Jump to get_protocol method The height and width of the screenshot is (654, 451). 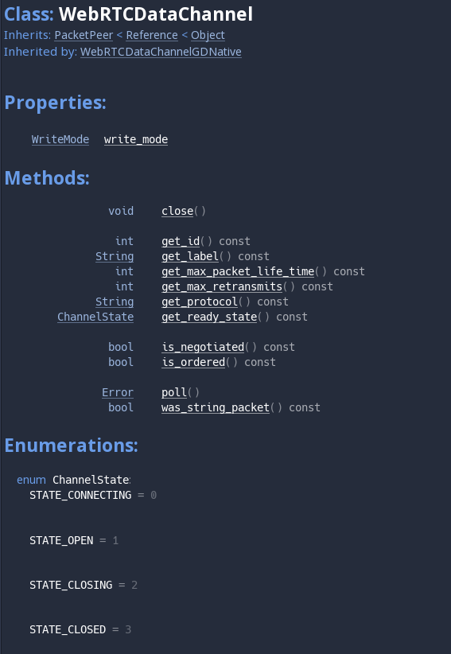coord(200,302)
